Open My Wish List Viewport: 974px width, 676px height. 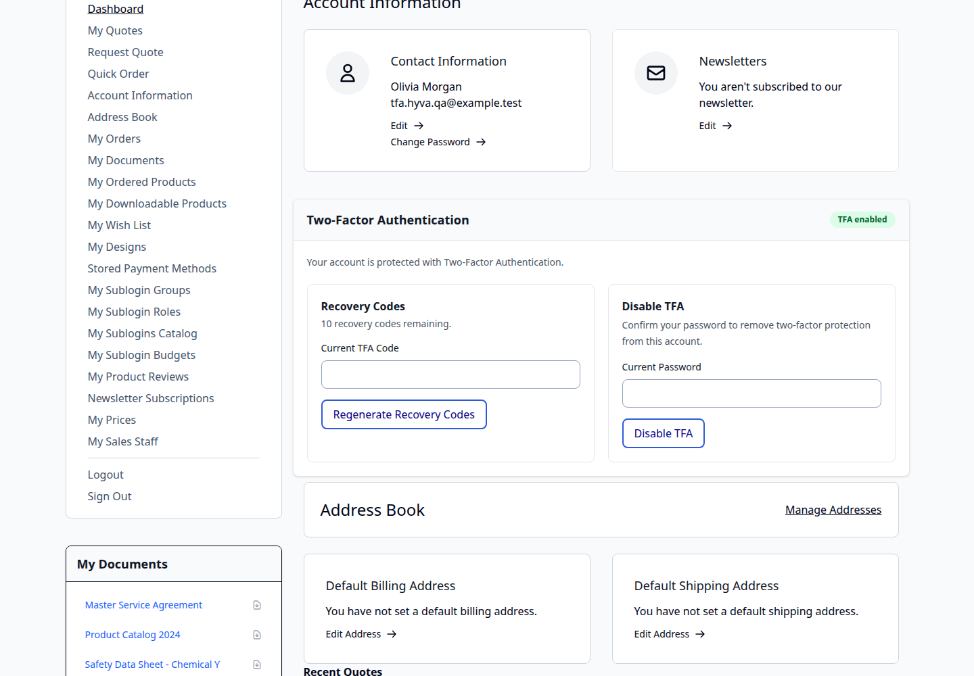tap(119, 225)
